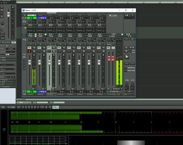Switch to the highlighted 可视化 bottom tab

(x=56, y=107)
